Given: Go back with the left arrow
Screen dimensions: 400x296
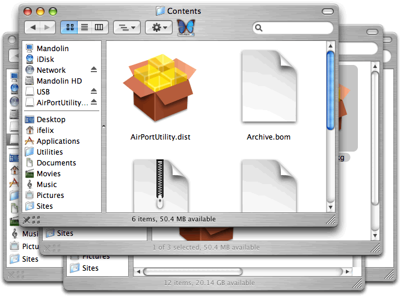Looking at the screenshot, I should [x=32, y=27].
